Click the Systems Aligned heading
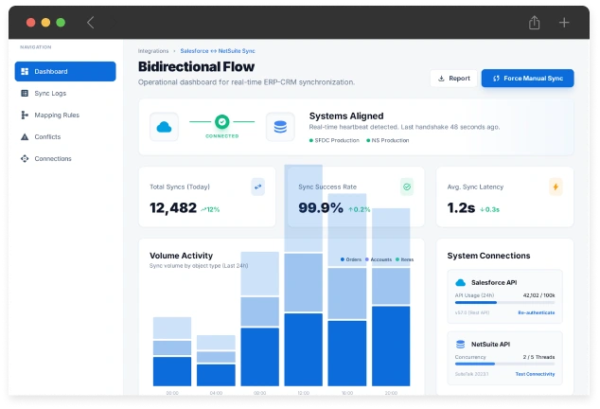The height and width of the screenshot is (409, 600). tap(346, 116)
